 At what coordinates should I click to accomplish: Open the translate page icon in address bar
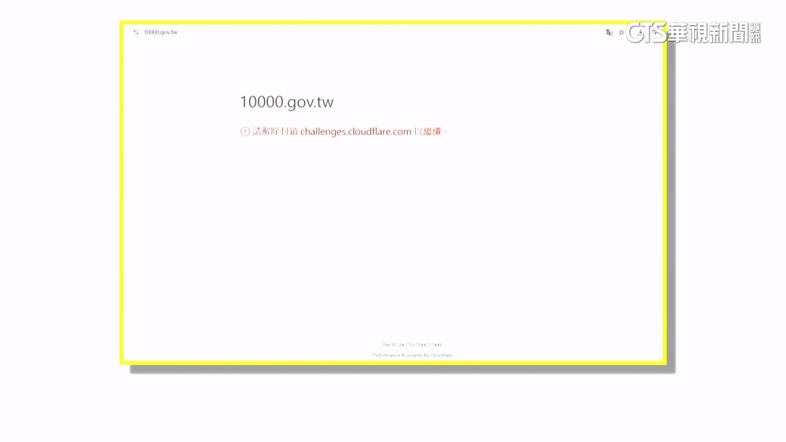tap(609, 32)
